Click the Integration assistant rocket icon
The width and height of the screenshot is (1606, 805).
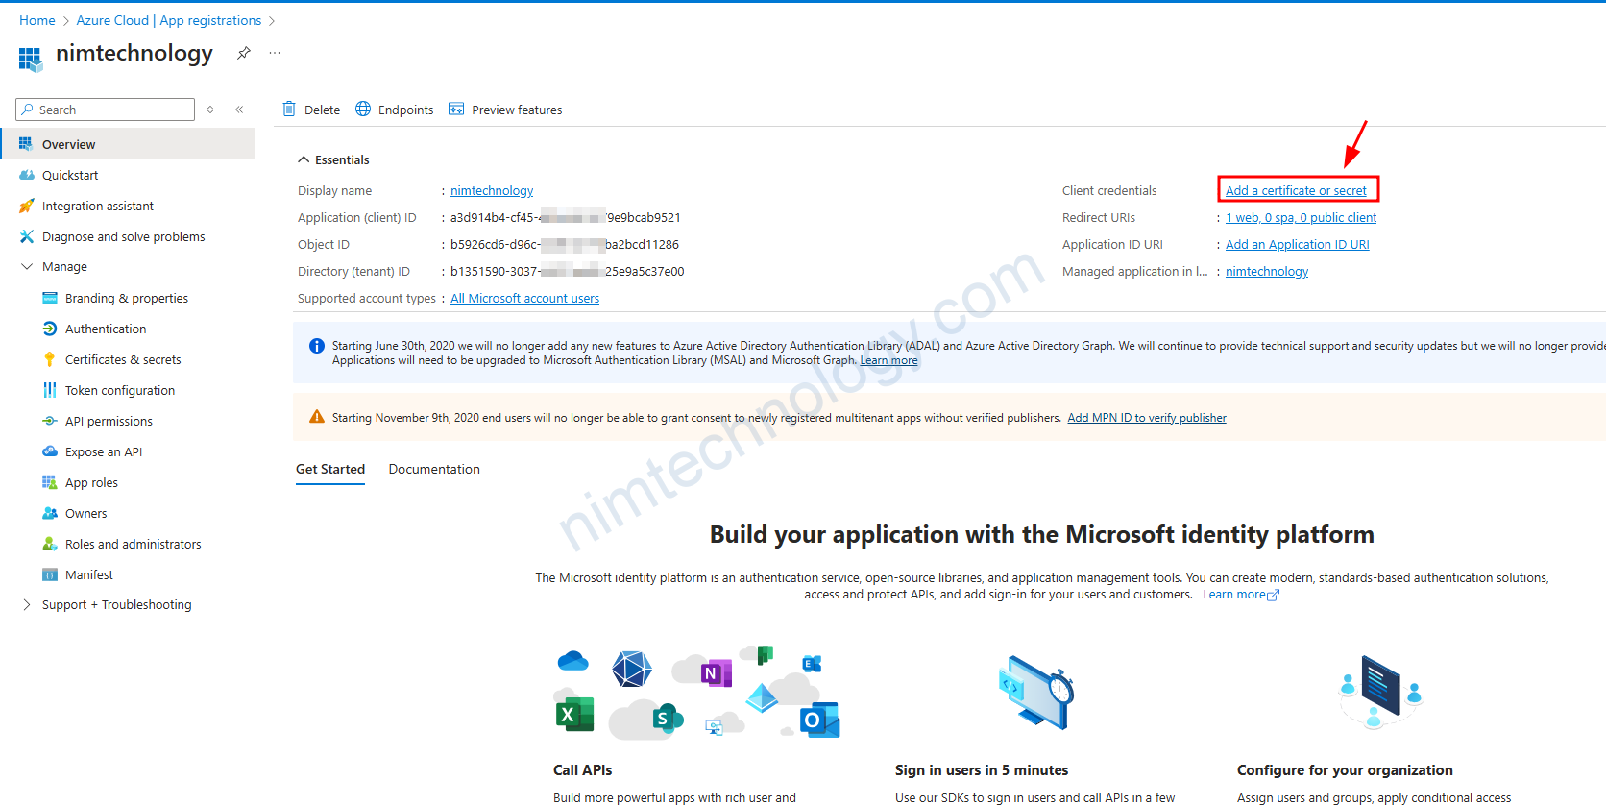tap(27, 206)
